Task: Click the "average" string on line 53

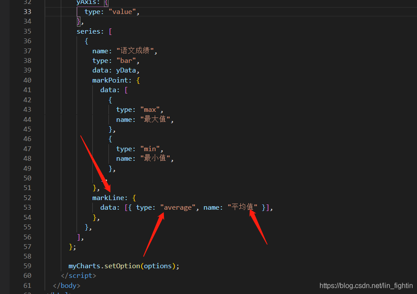Action: tap(177, 208)
